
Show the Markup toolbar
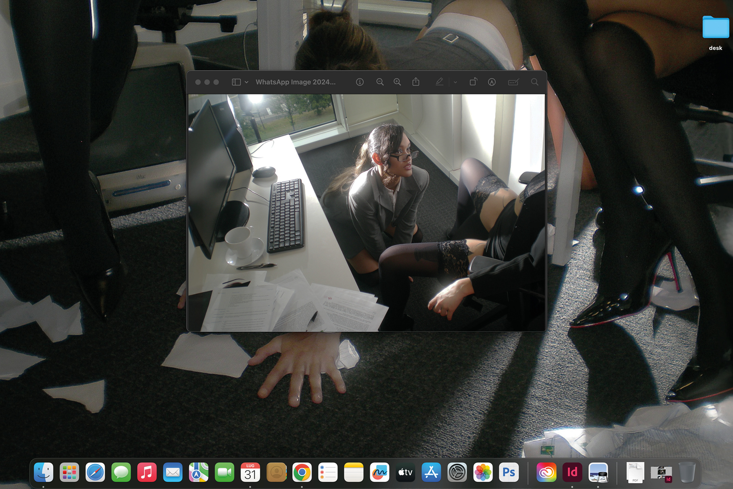492,82
